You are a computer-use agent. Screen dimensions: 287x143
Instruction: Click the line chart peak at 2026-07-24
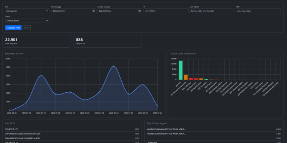point(114,66)
